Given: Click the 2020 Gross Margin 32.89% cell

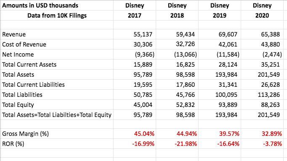Looking at the screenshot, I should 262,134.
